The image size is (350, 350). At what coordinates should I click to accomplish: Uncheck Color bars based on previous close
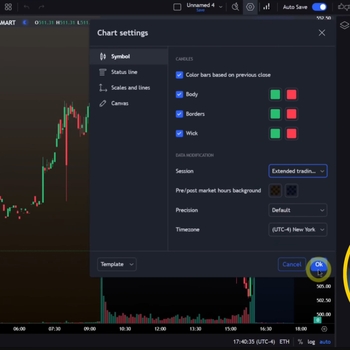(180, 75)
